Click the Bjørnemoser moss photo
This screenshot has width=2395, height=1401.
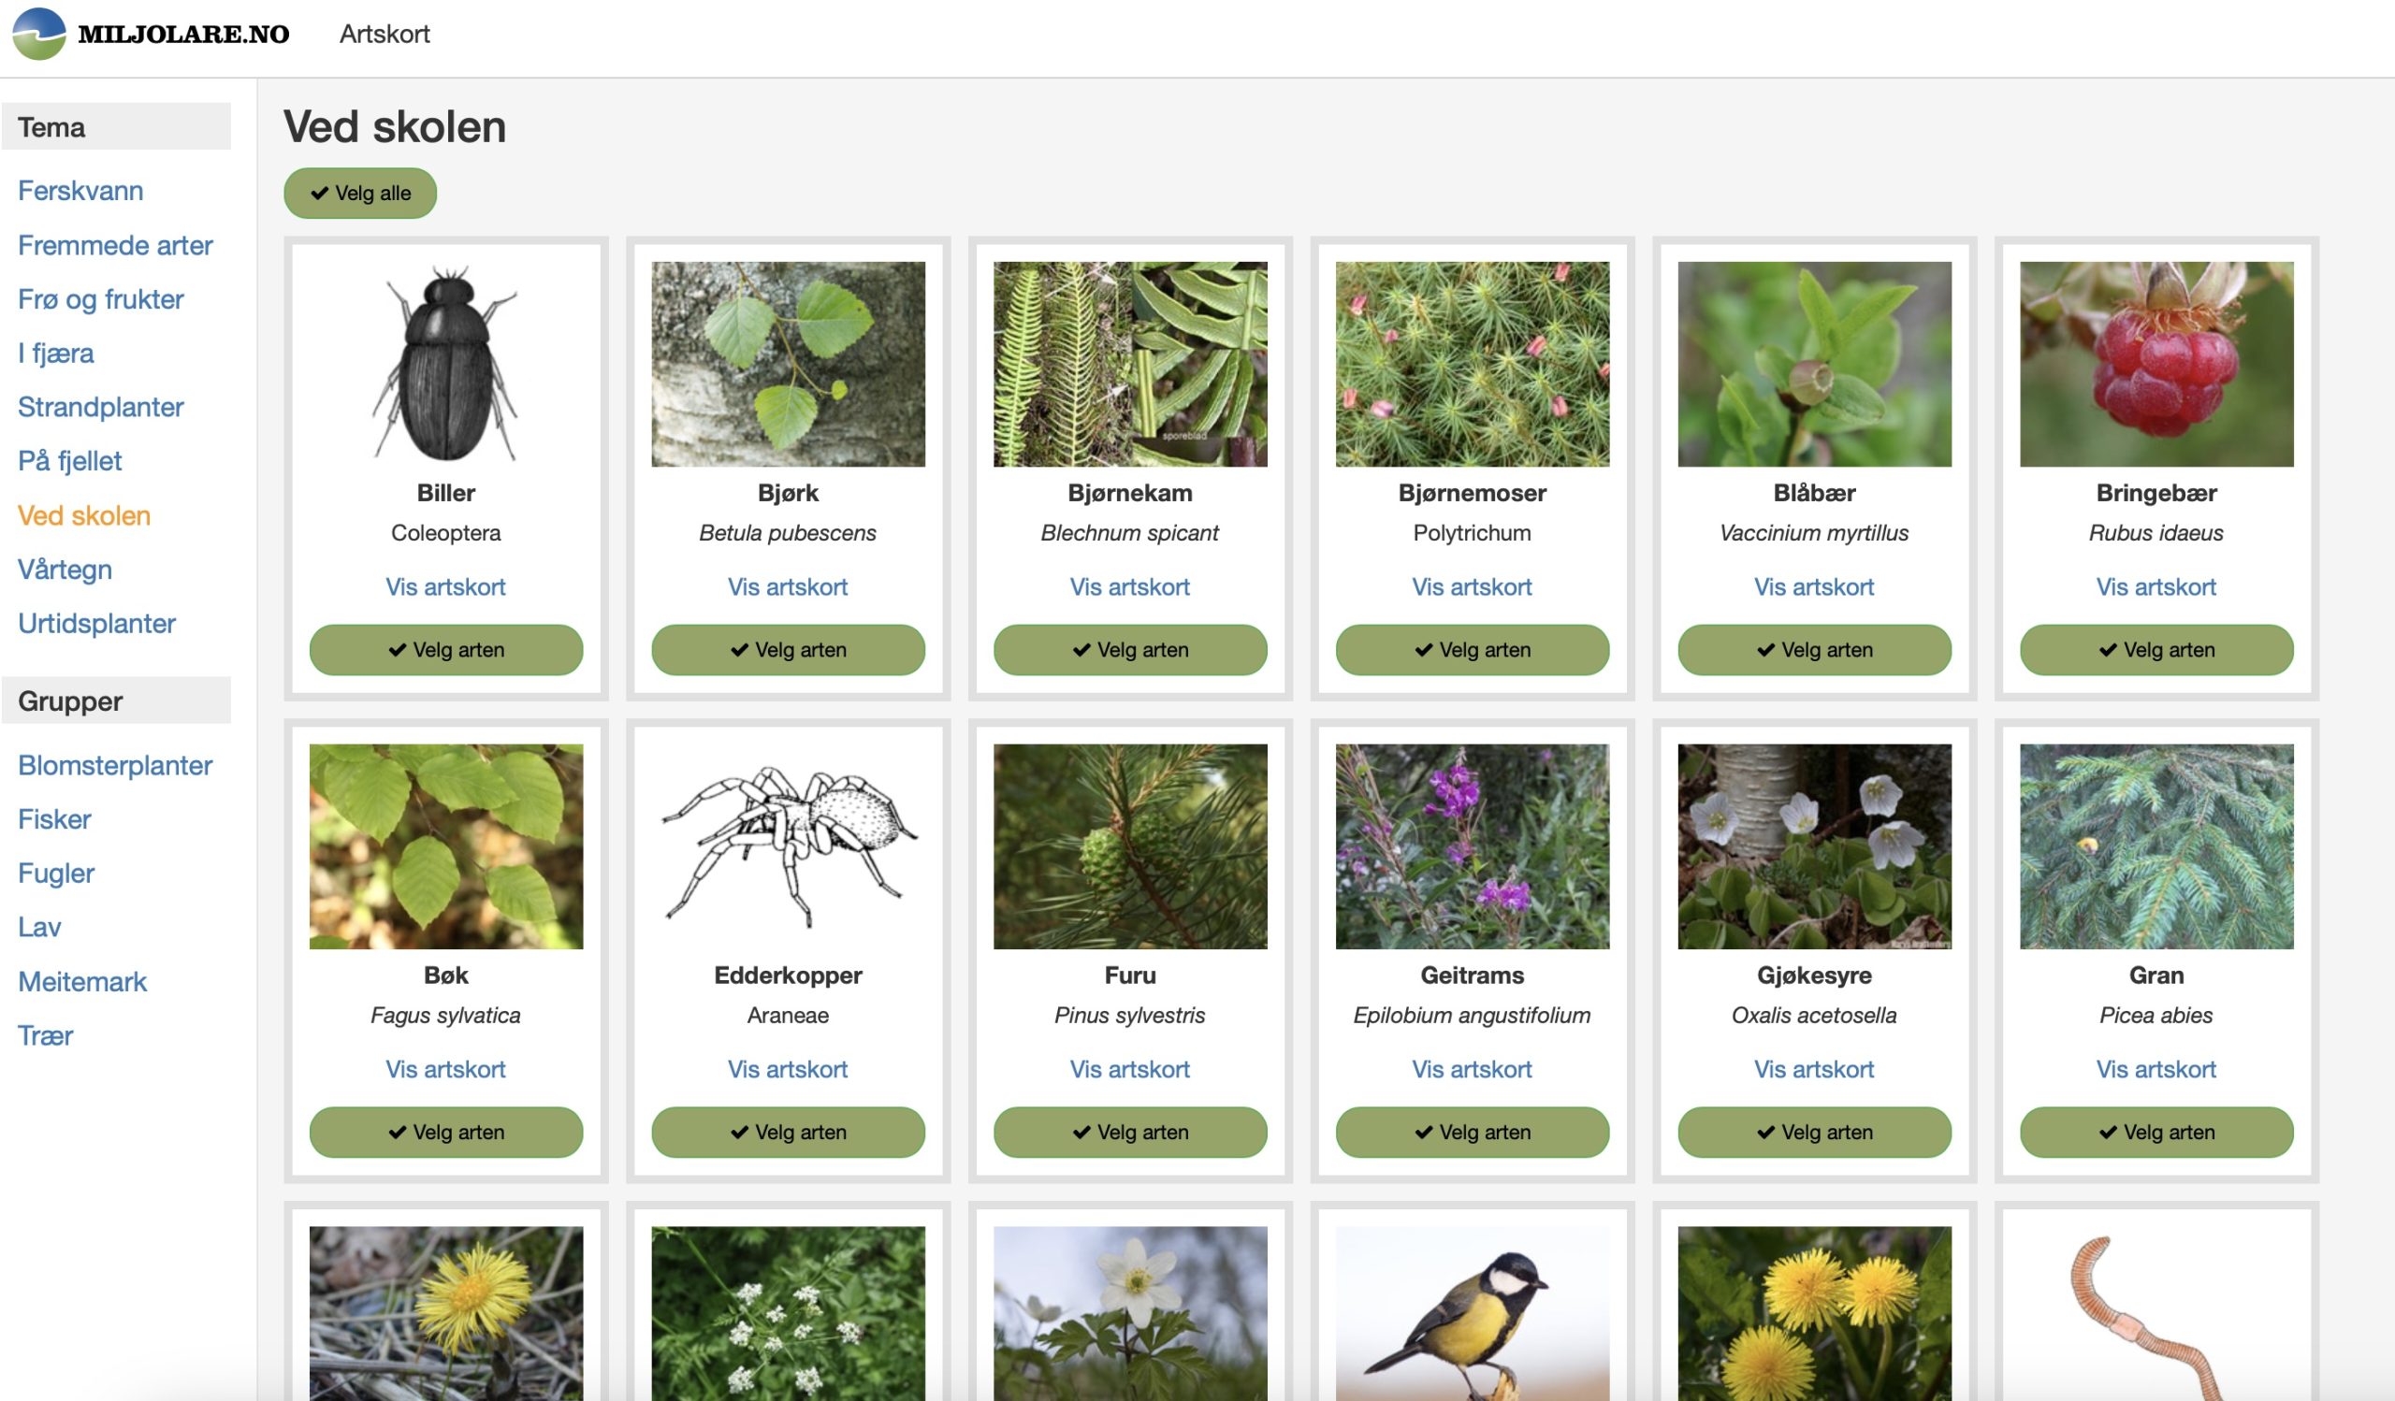1473,365
